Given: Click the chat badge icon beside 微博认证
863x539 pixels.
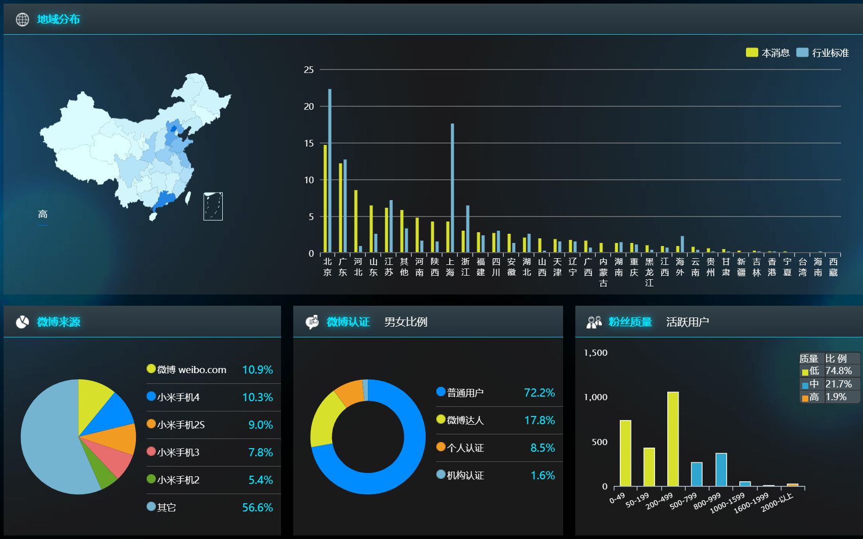Looking at the screenshot, I should pyautogui.click(x=312, y=322).
